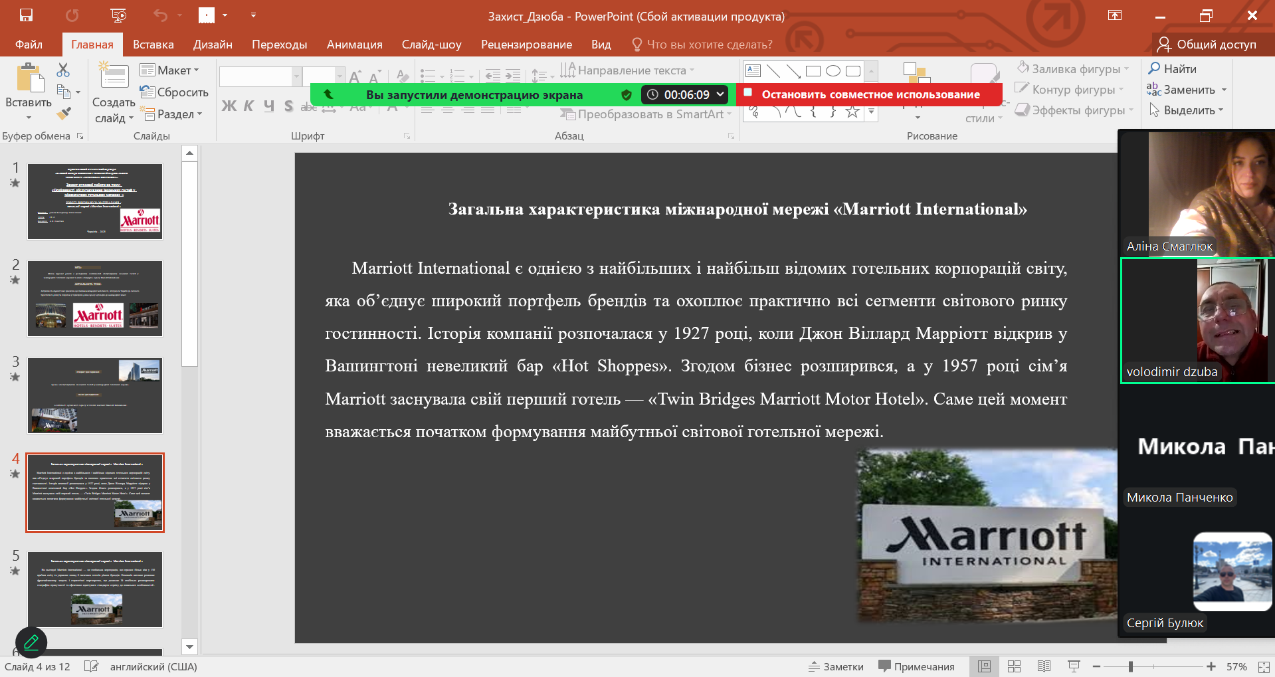Expand the screen share timer dropdown

click(x=720, y=94)
